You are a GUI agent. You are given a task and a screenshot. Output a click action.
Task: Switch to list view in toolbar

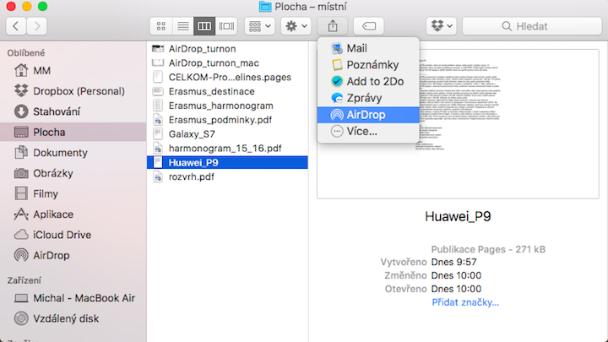182,26
